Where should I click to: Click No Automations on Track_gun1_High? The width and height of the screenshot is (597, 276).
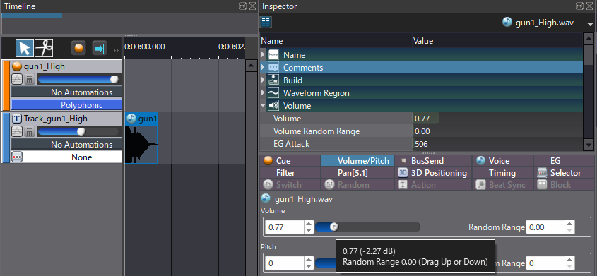(x=66, y=145)
